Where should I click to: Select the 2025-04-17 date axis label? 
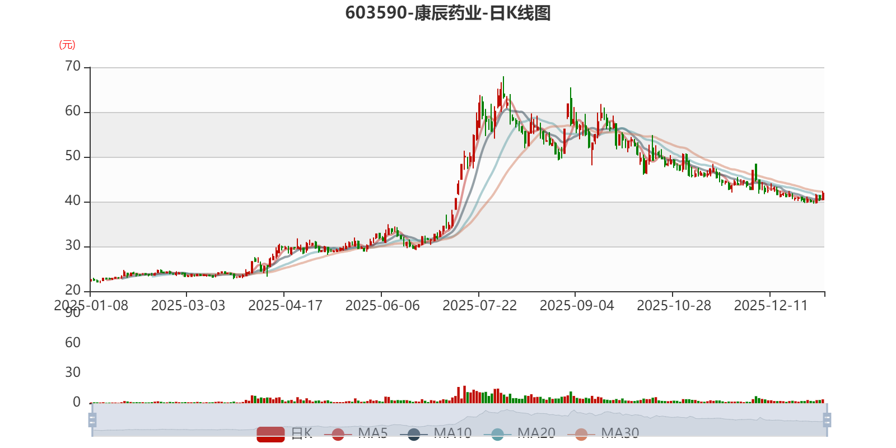tap(285, 306)
